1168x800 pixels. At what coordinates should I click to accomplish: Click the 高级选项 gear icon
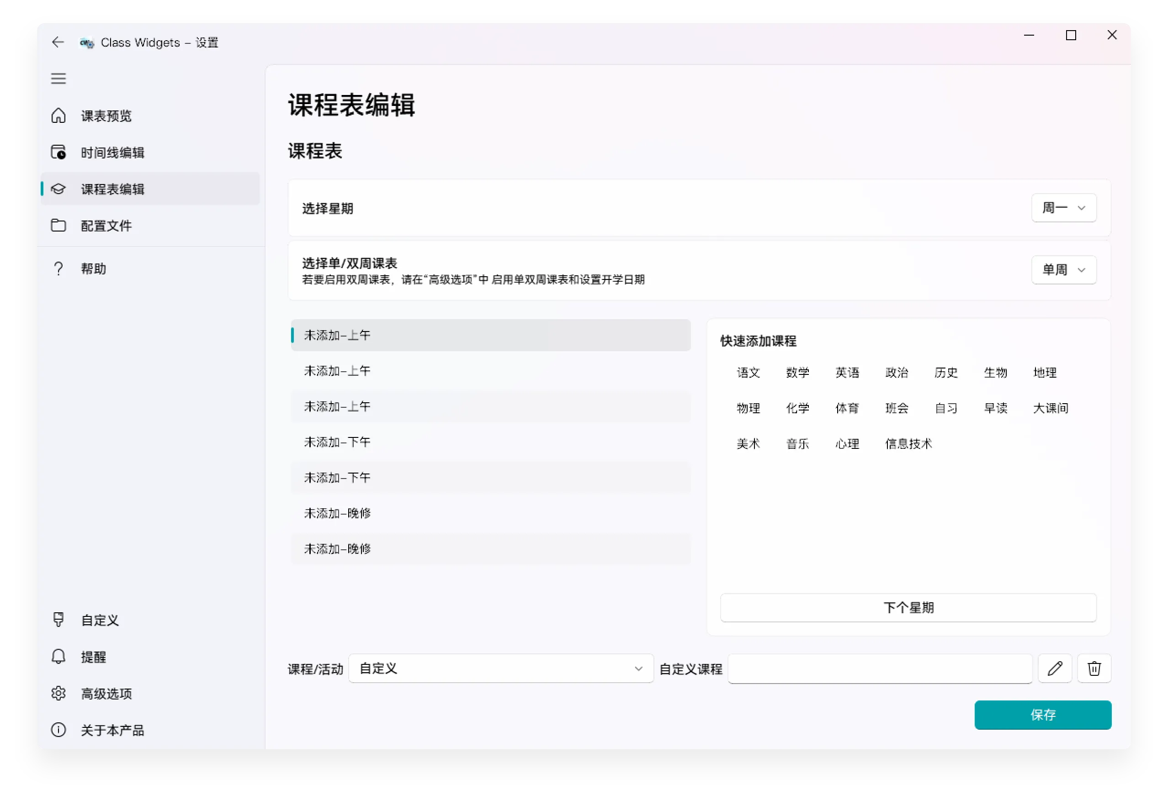click(59, 693)
